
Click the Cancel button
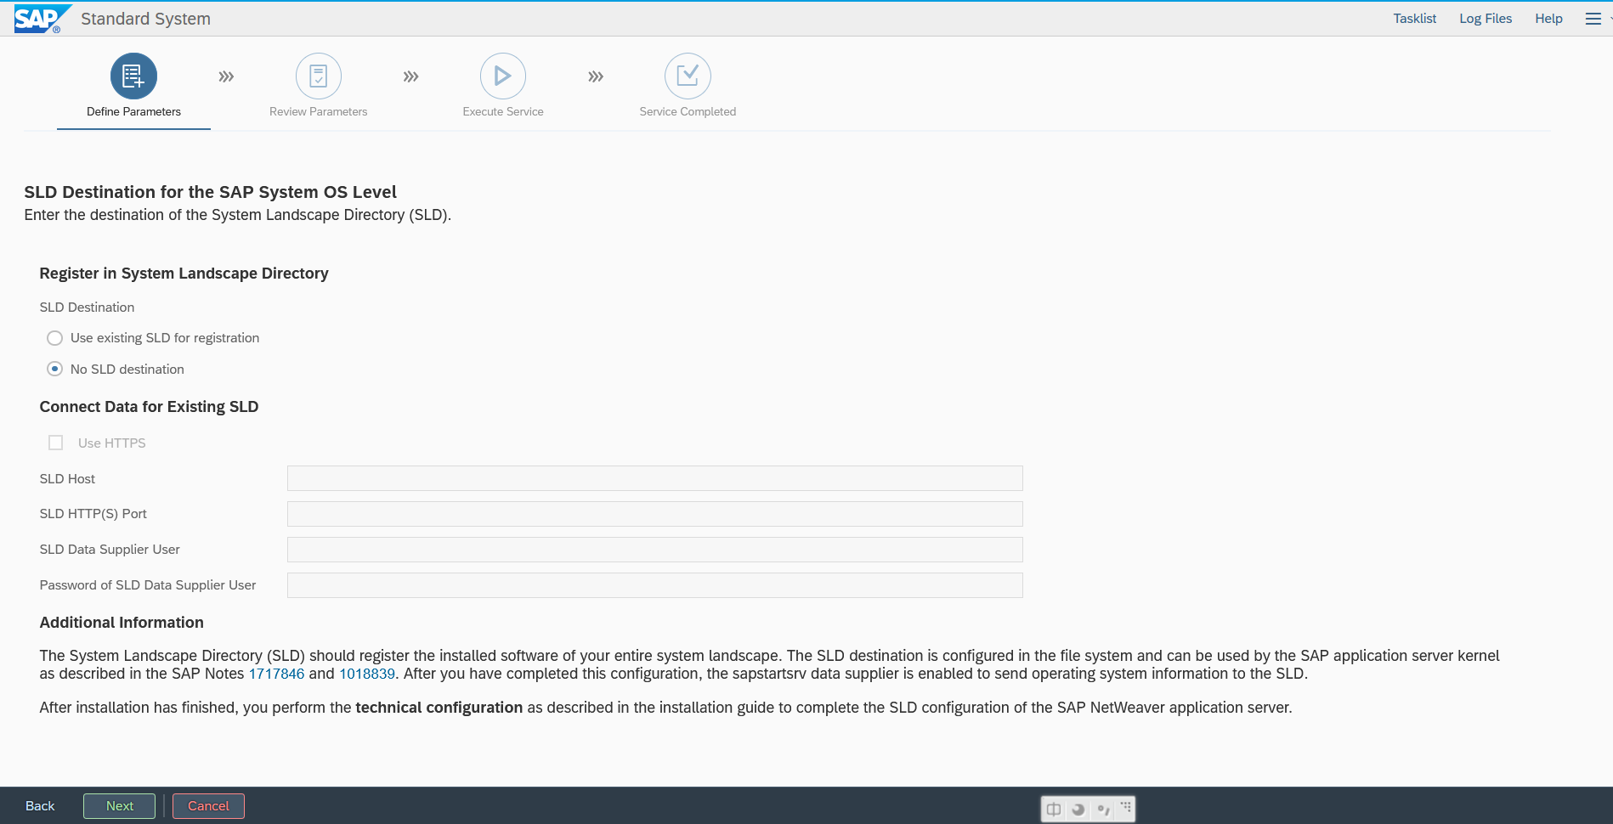(208, 806)
